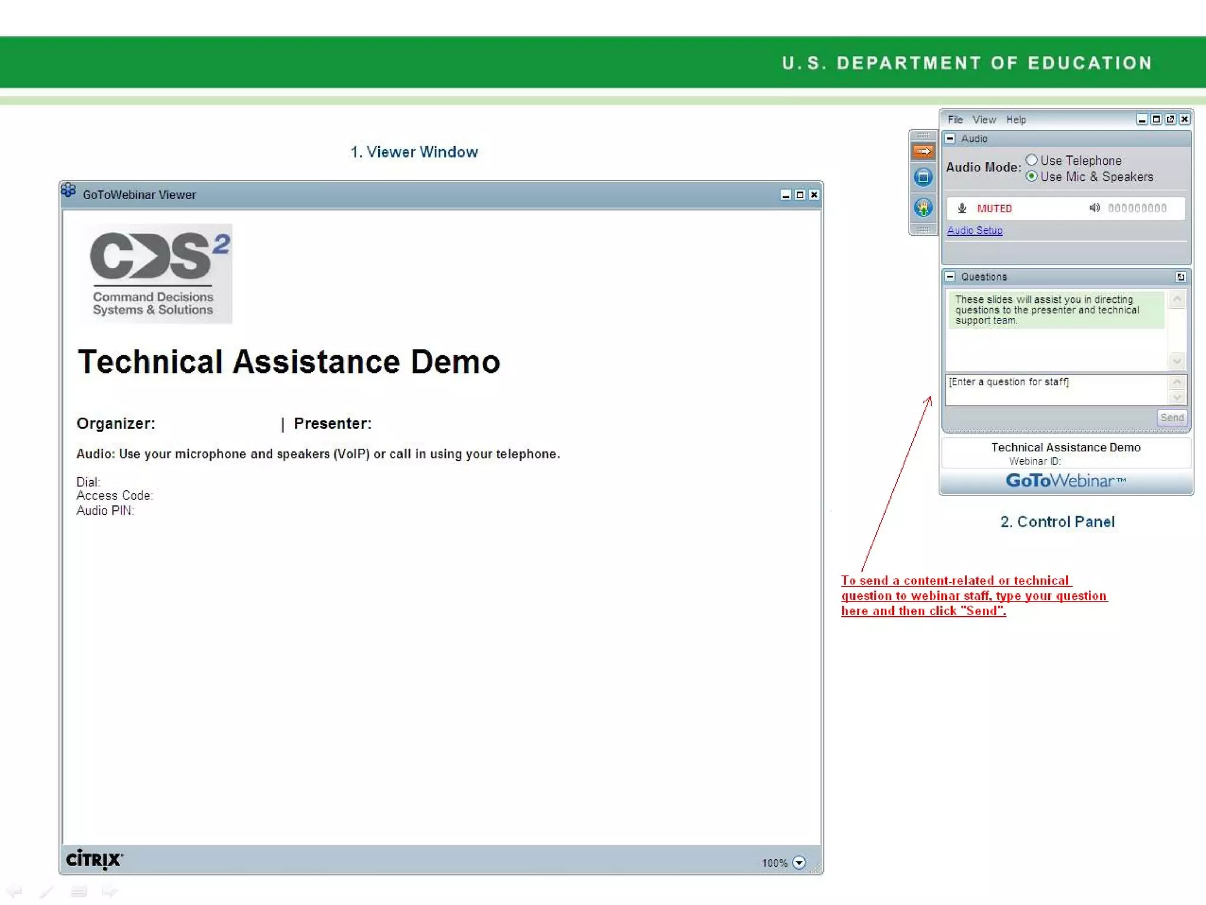Click the speaker volume icon

(x=1094, y=207)
